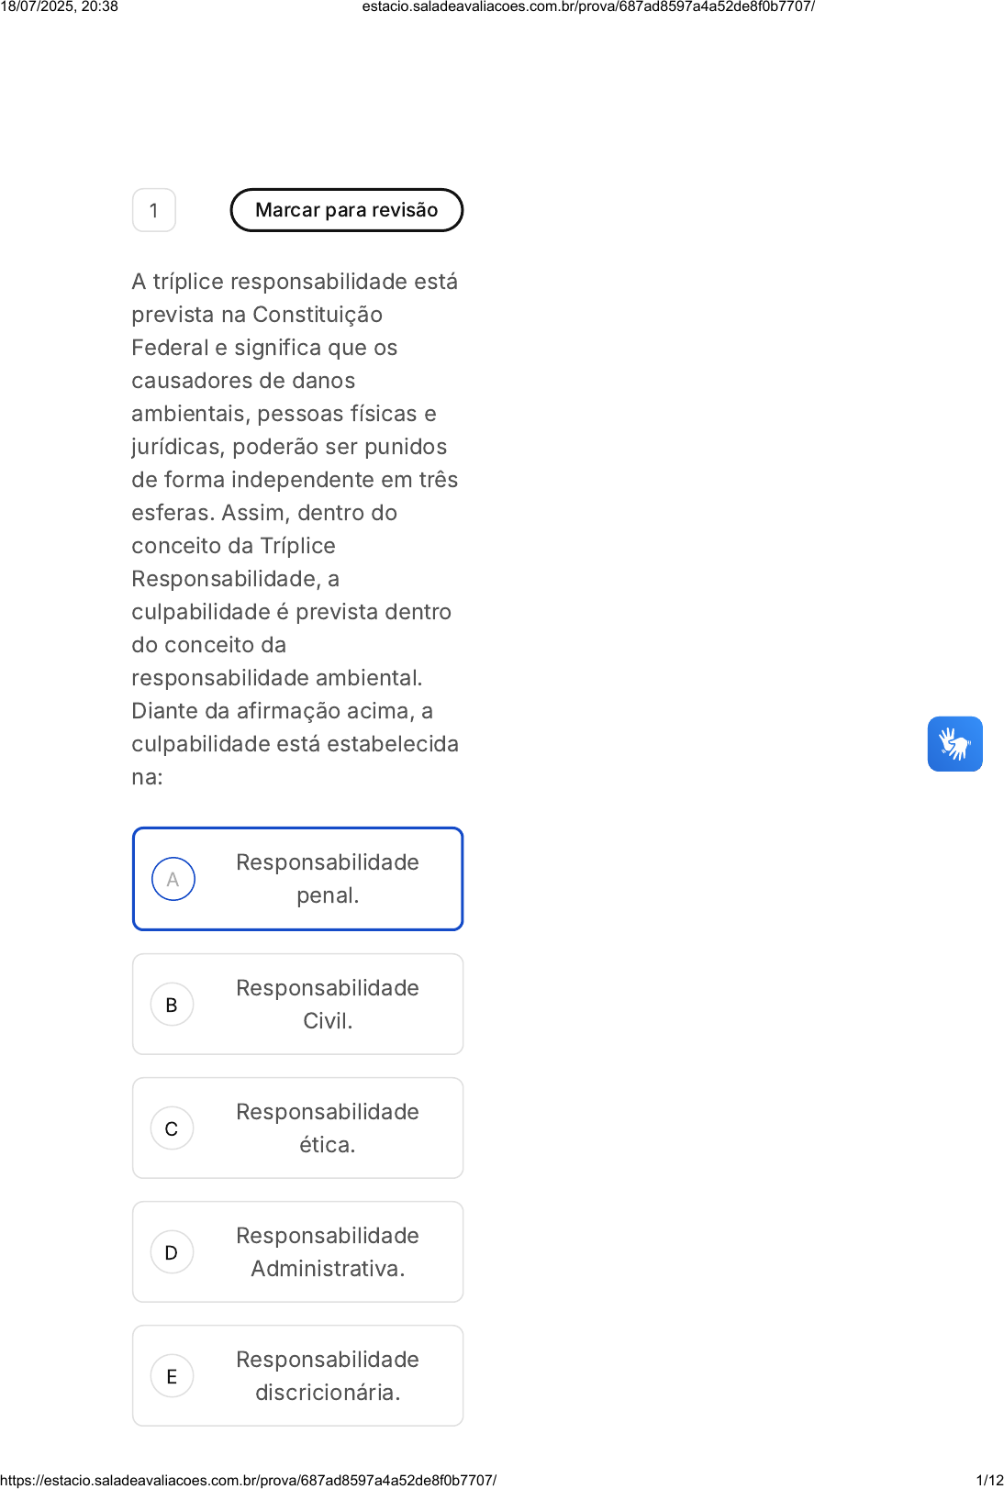The height and width of the screenshot is (1489, 1004).
Task: Choose the answer text Responsabilidade ética
Action: coord(327,1128)
